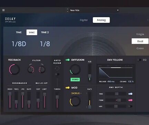Image resolution: width=149 pixels, height=125 pixels.
Task: Click the LIMIT build-up slider
Action: 44,100
